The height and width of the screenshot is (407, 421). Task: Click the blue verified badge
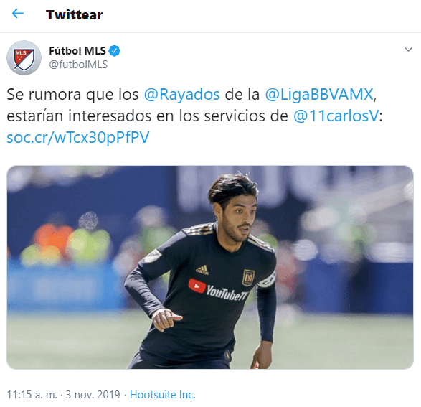coord(115,50)
